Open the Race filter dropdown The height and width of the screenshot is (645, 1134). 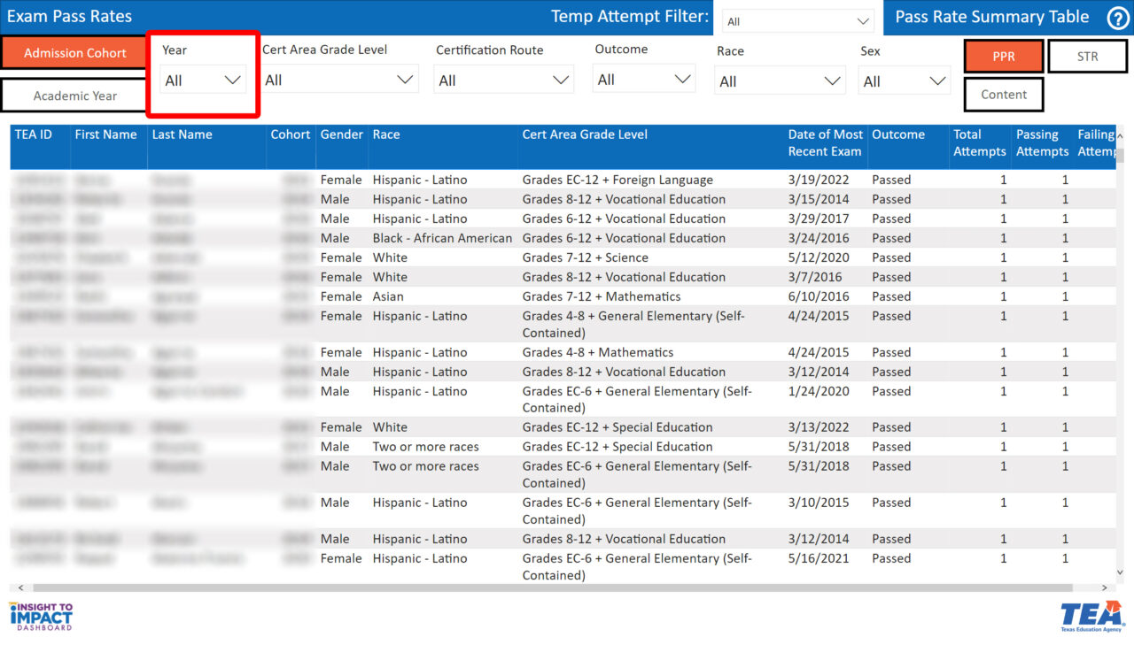[780, 81]
